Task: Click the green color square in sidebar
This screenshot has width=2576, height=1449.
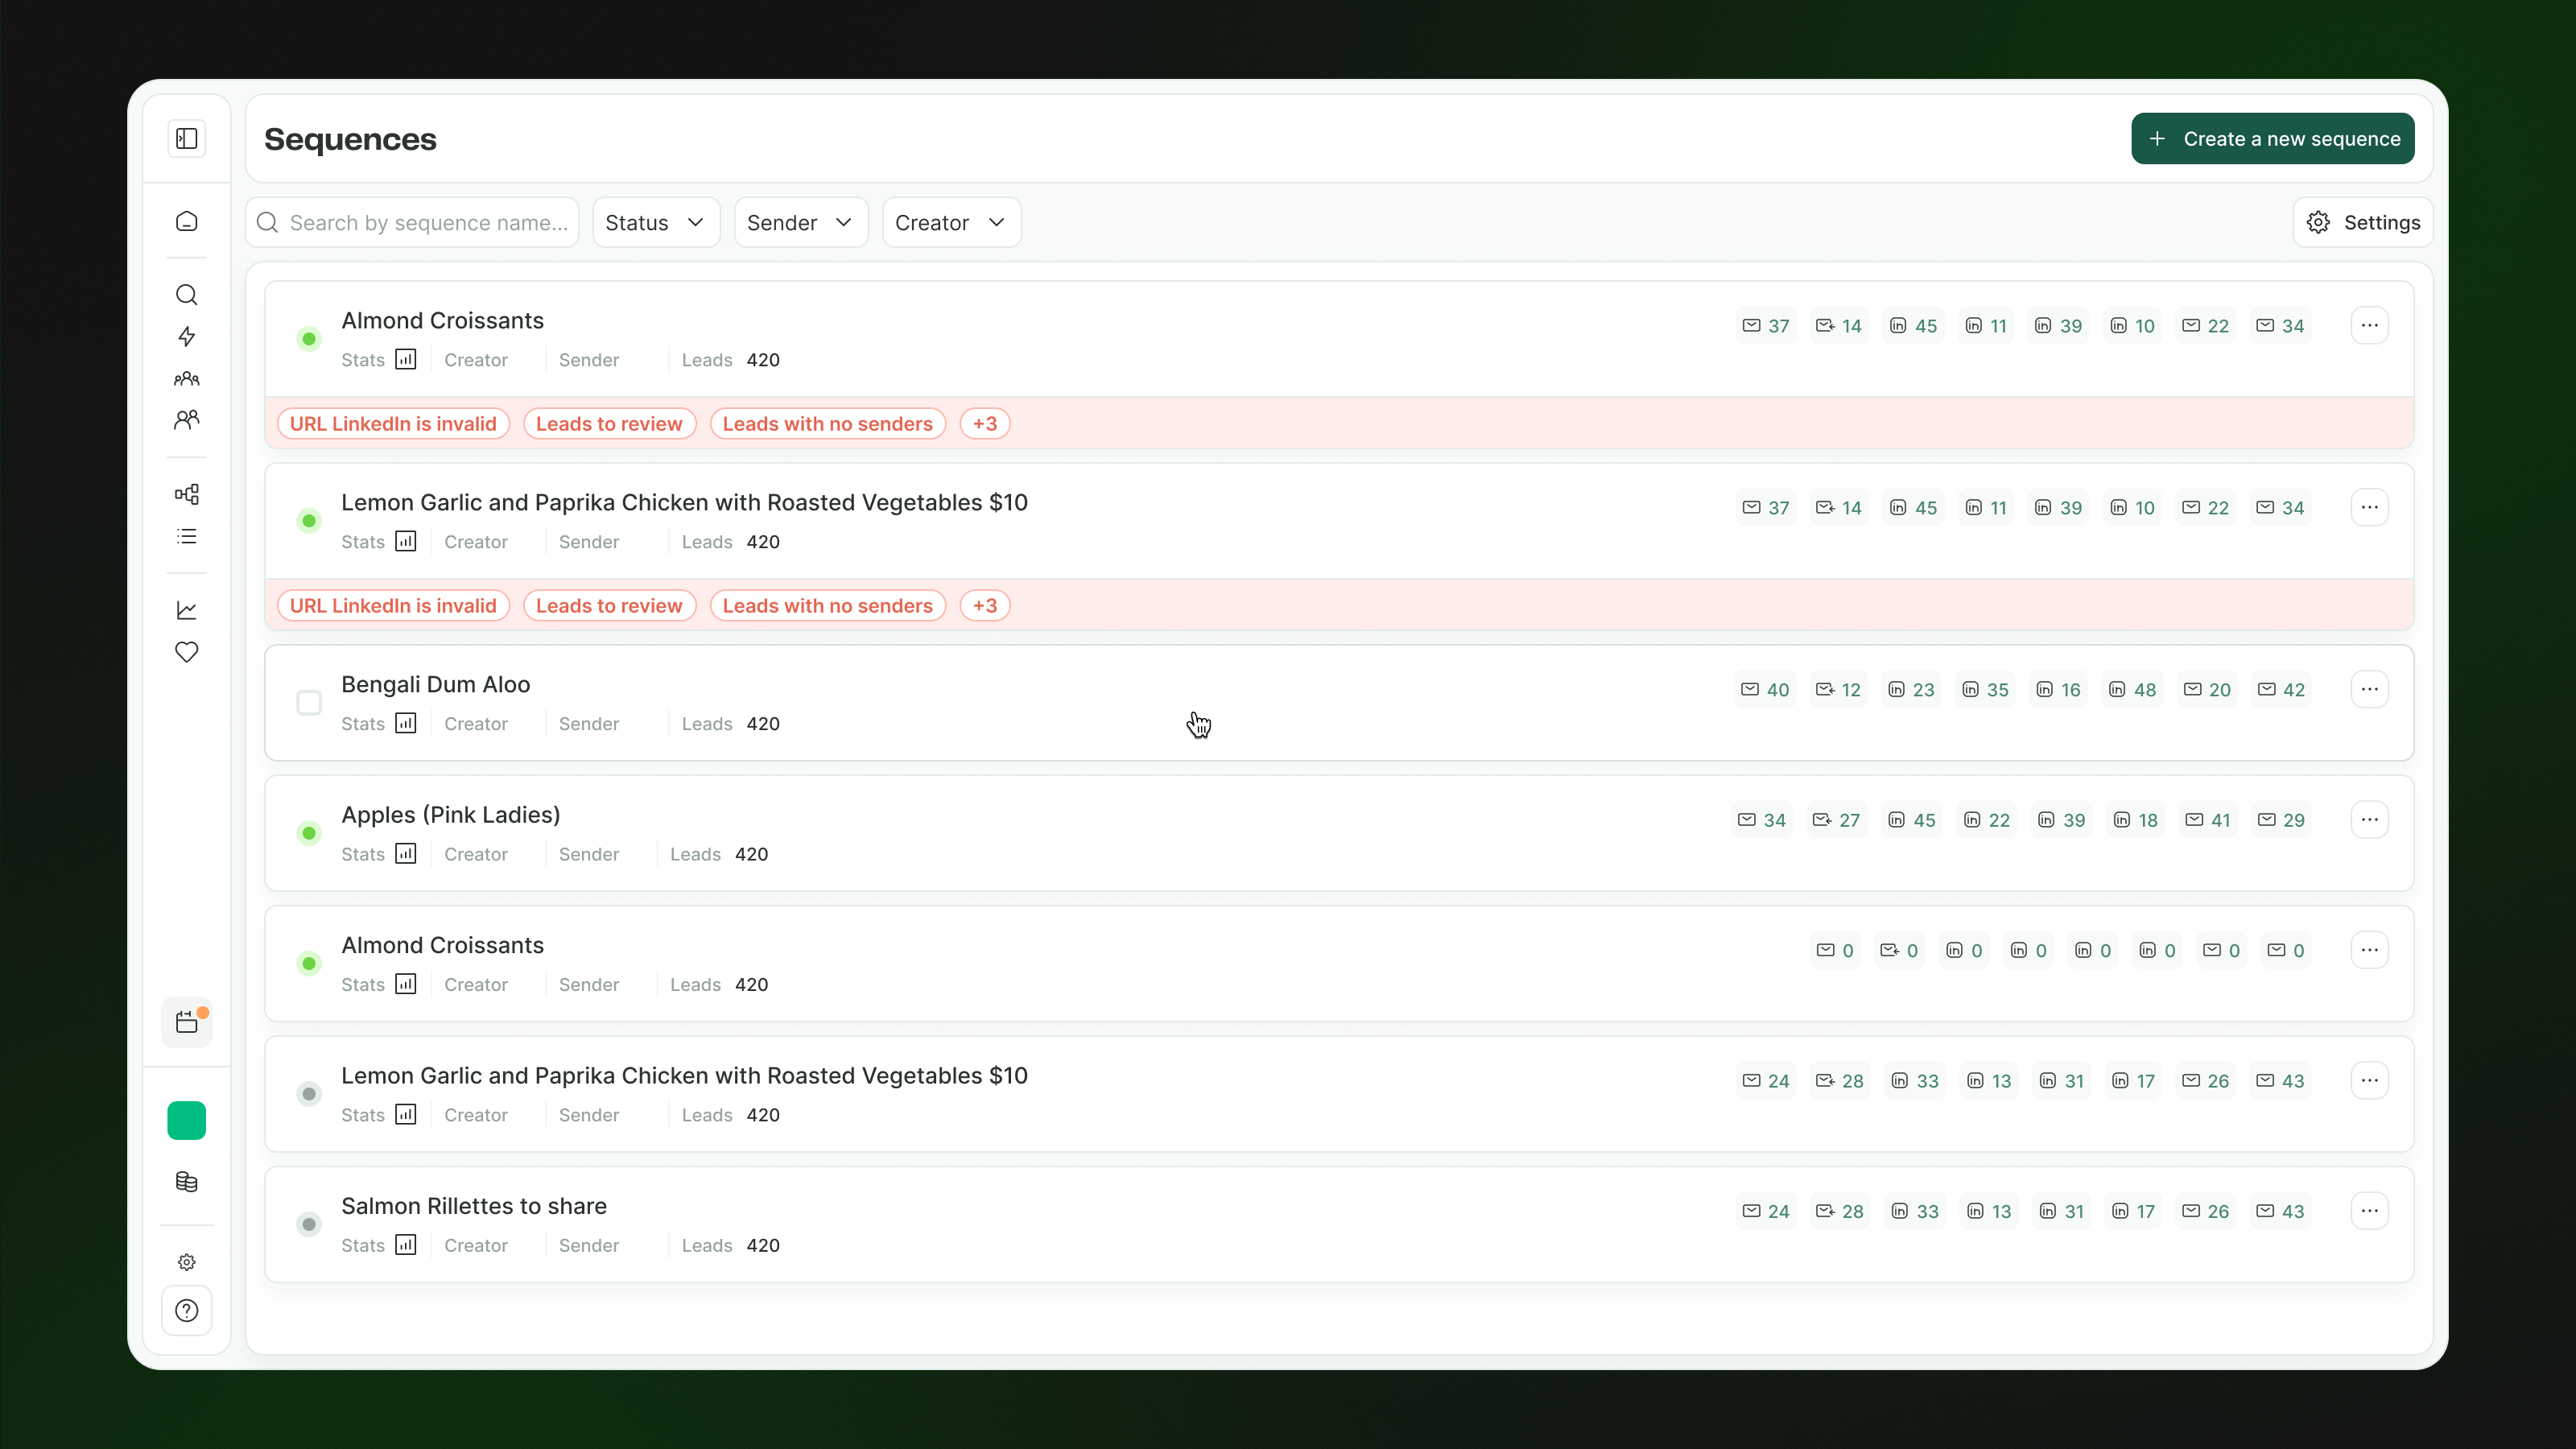Action: [x=187, y=1120]
